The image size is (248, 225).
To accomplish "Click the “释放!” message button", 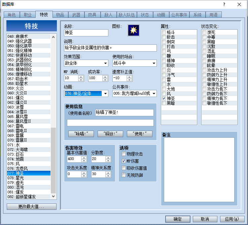I will (110, 134).
